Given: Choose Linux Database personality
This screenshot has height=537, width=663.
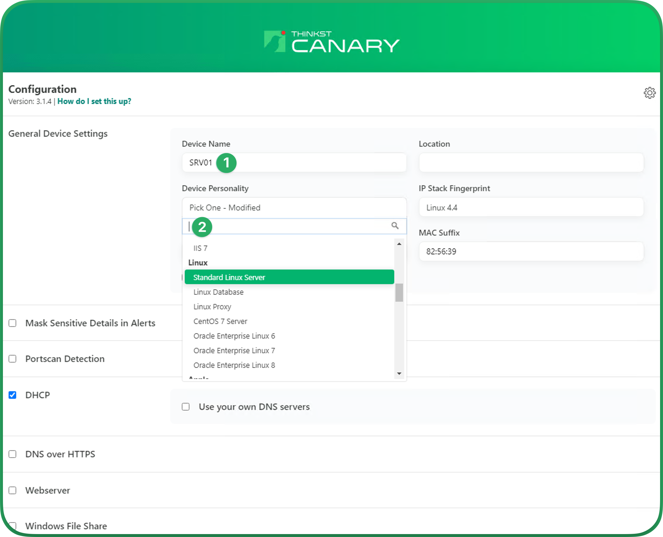Looking at the screenshot, I should coord(218,292).
